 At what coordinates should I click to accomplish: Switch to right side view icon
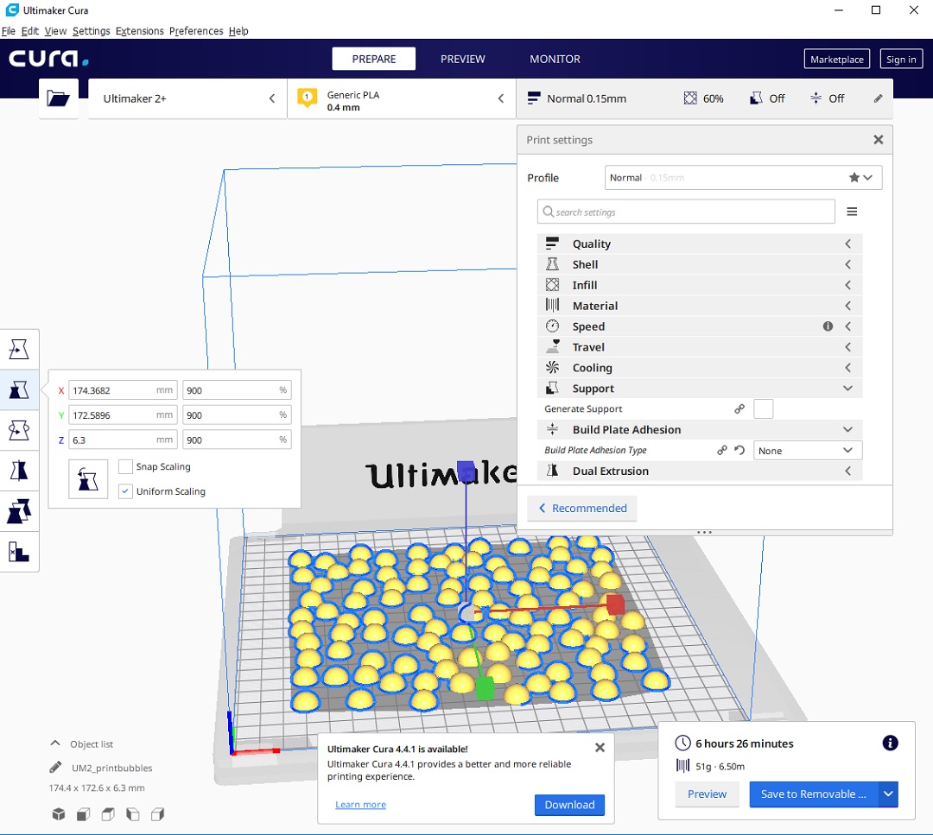[158, 814]
